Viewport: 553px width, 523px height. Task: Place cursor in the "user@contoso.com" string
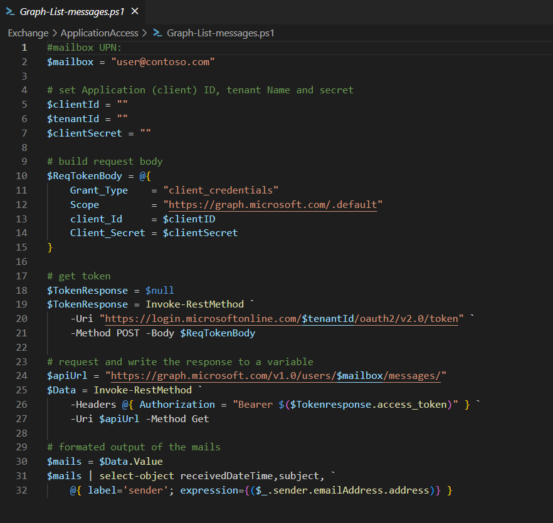[x=163, y=62]
